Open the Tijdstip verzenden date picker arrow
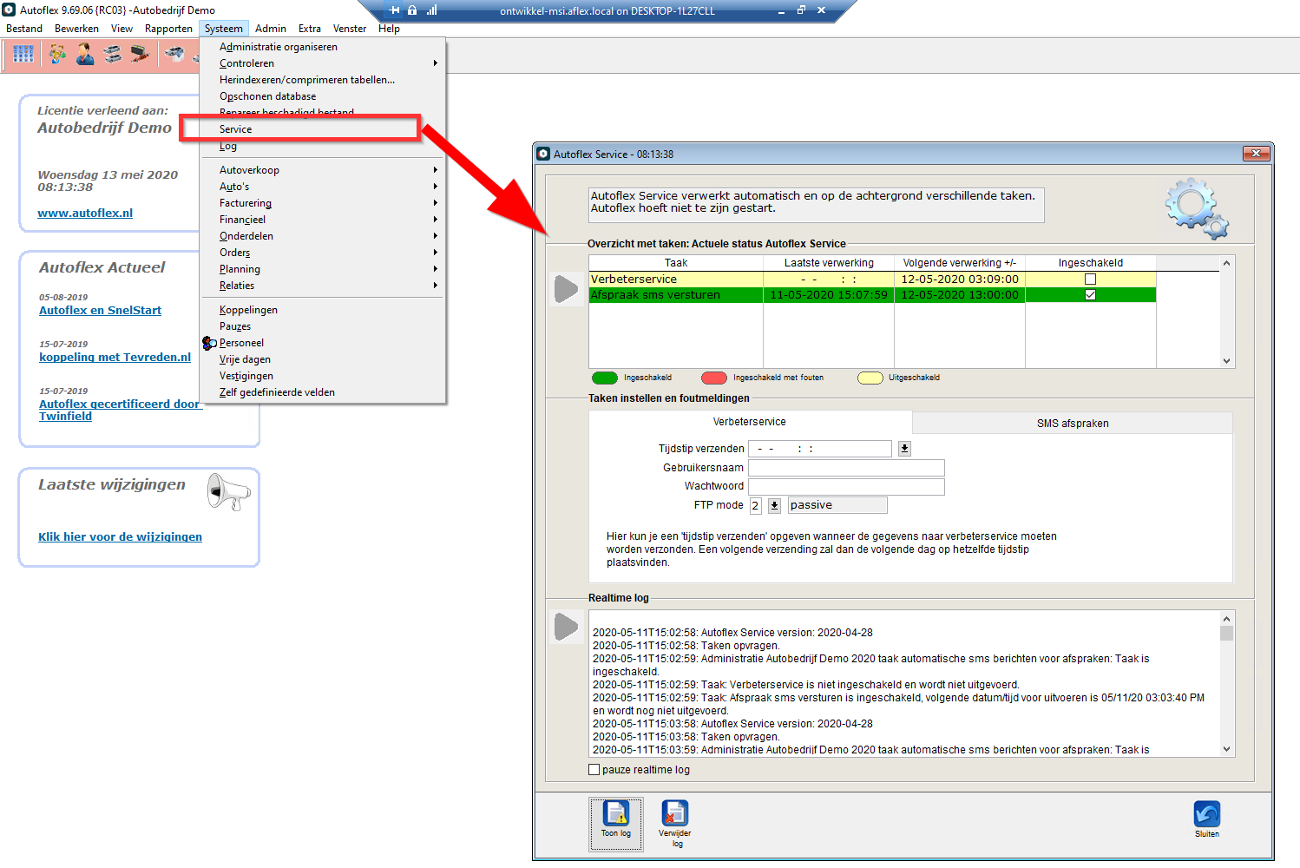The height and width of the screenshot is (868, 1300). (904, 449)
